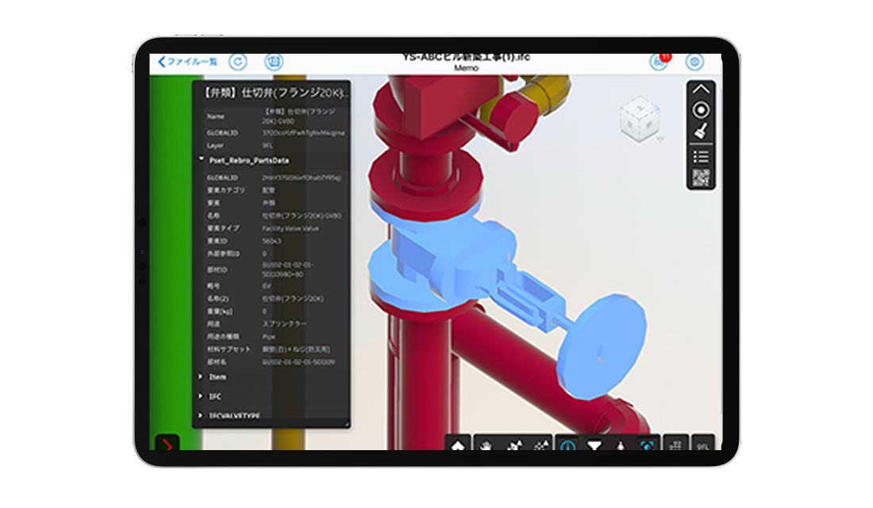The image size is (873, 508).
Task: Toggle the circle target button in right toolbar
Action: click(701, 110)
